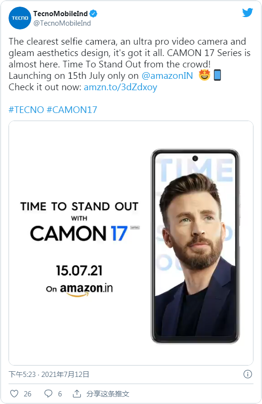262x404 pixels.
Task: Click the share upload arrow icon
Action: coord(77,394)
